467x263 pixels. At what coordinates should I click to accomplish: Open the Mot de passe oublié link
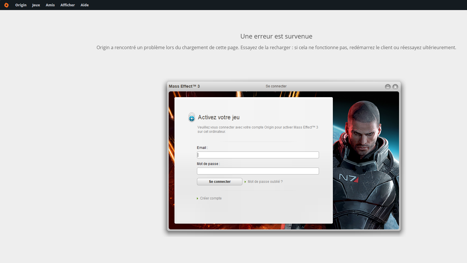(x=265, y=182)
